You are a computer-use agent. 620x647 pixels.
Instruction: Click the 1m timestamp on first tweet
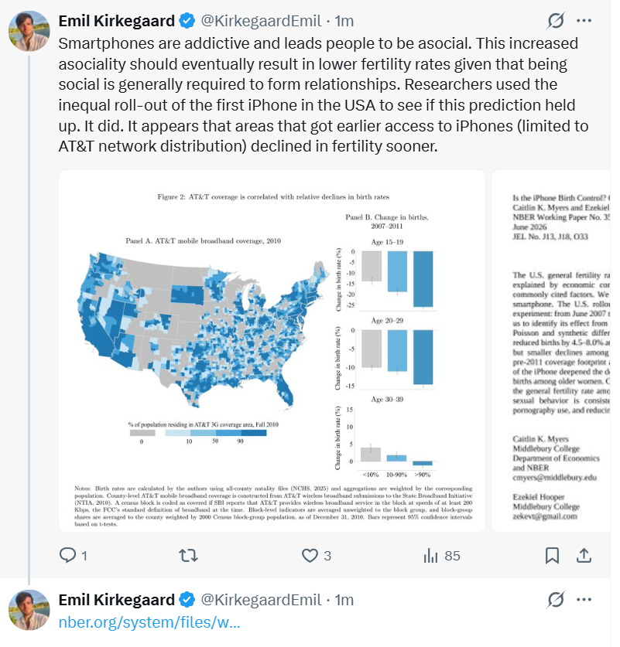(344, 21)
